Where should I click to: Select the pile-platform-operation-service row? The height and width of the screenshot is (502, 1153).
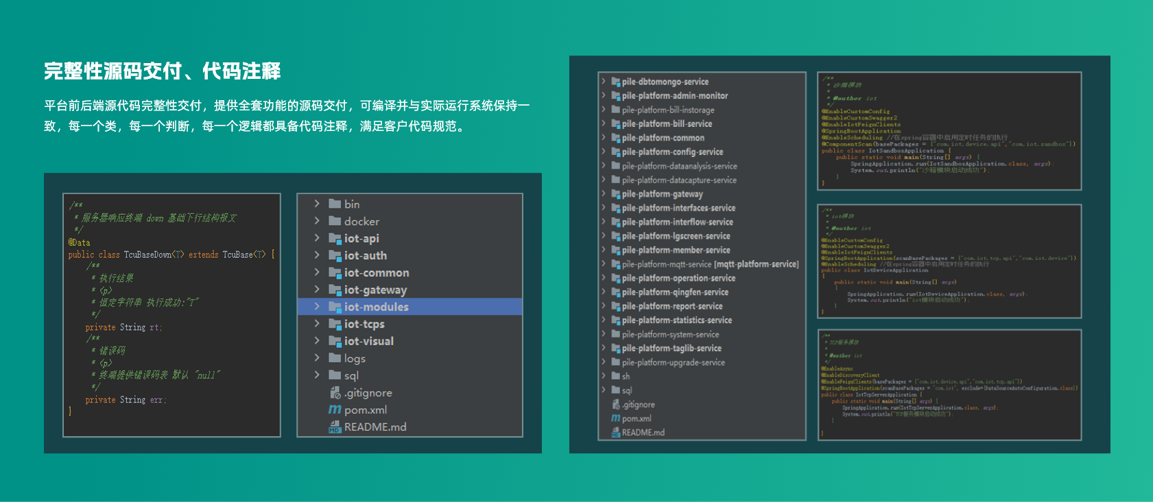tap(702, 278)
